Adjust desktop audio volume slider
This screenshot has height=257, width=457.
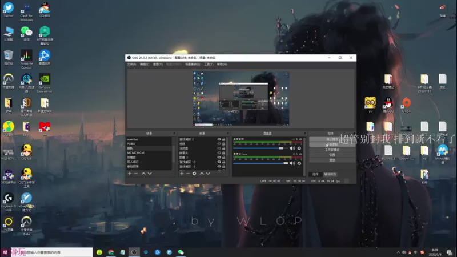(x=260, y=148)
